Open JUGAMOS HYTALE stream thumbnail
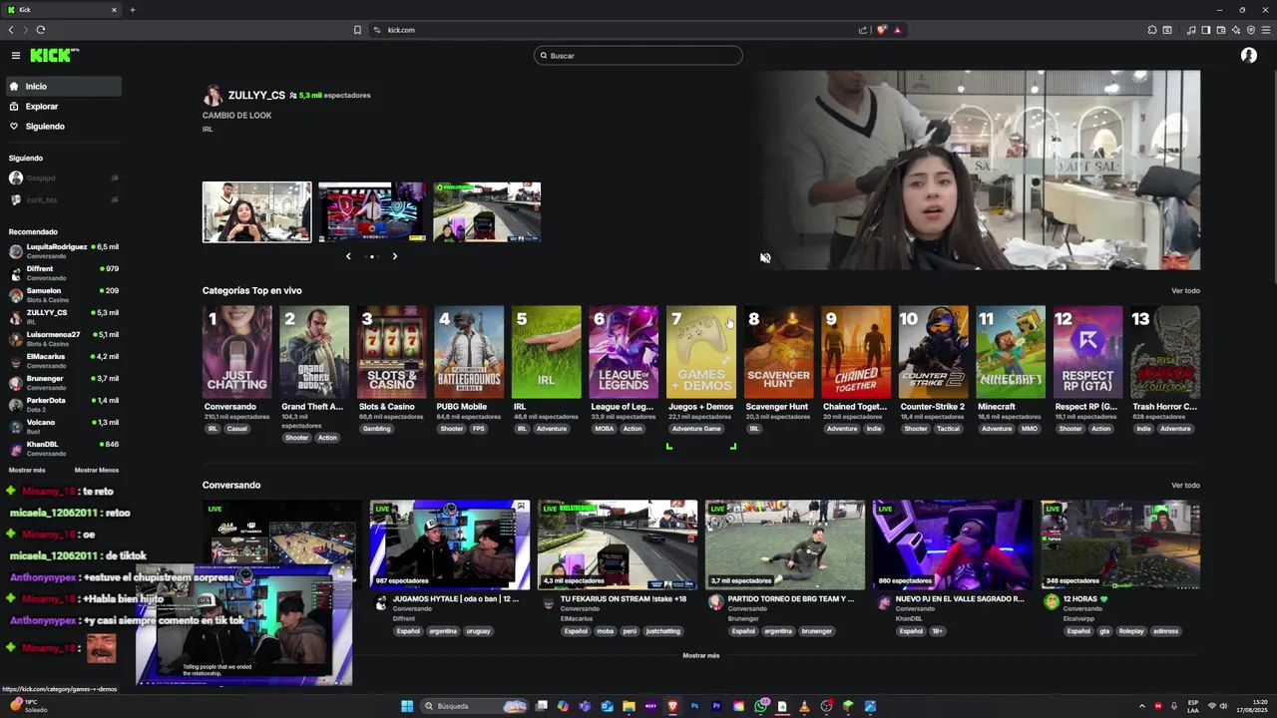The image size is (1277, 718). [450, 545]
